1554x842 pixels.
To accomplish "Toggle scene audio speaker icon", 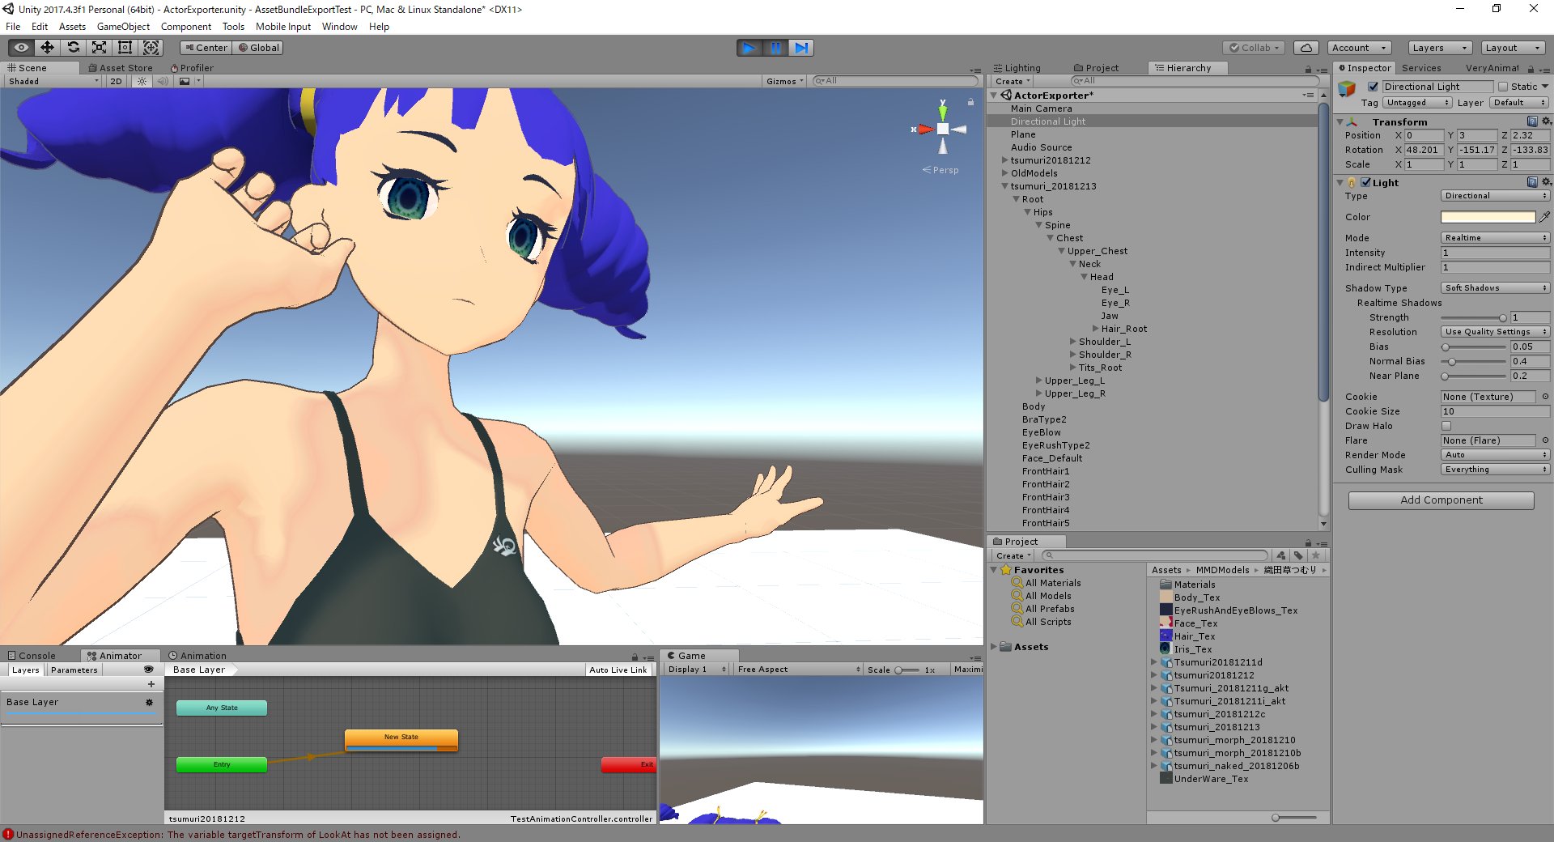I will point(163,81).
